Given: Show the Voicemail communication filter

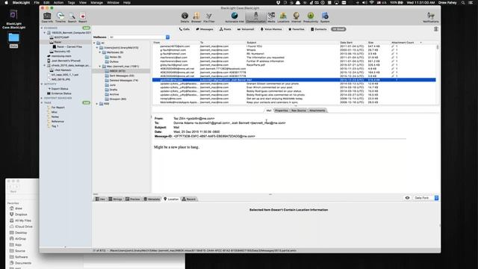Looking at the screenshot, I should click(246, 29).
